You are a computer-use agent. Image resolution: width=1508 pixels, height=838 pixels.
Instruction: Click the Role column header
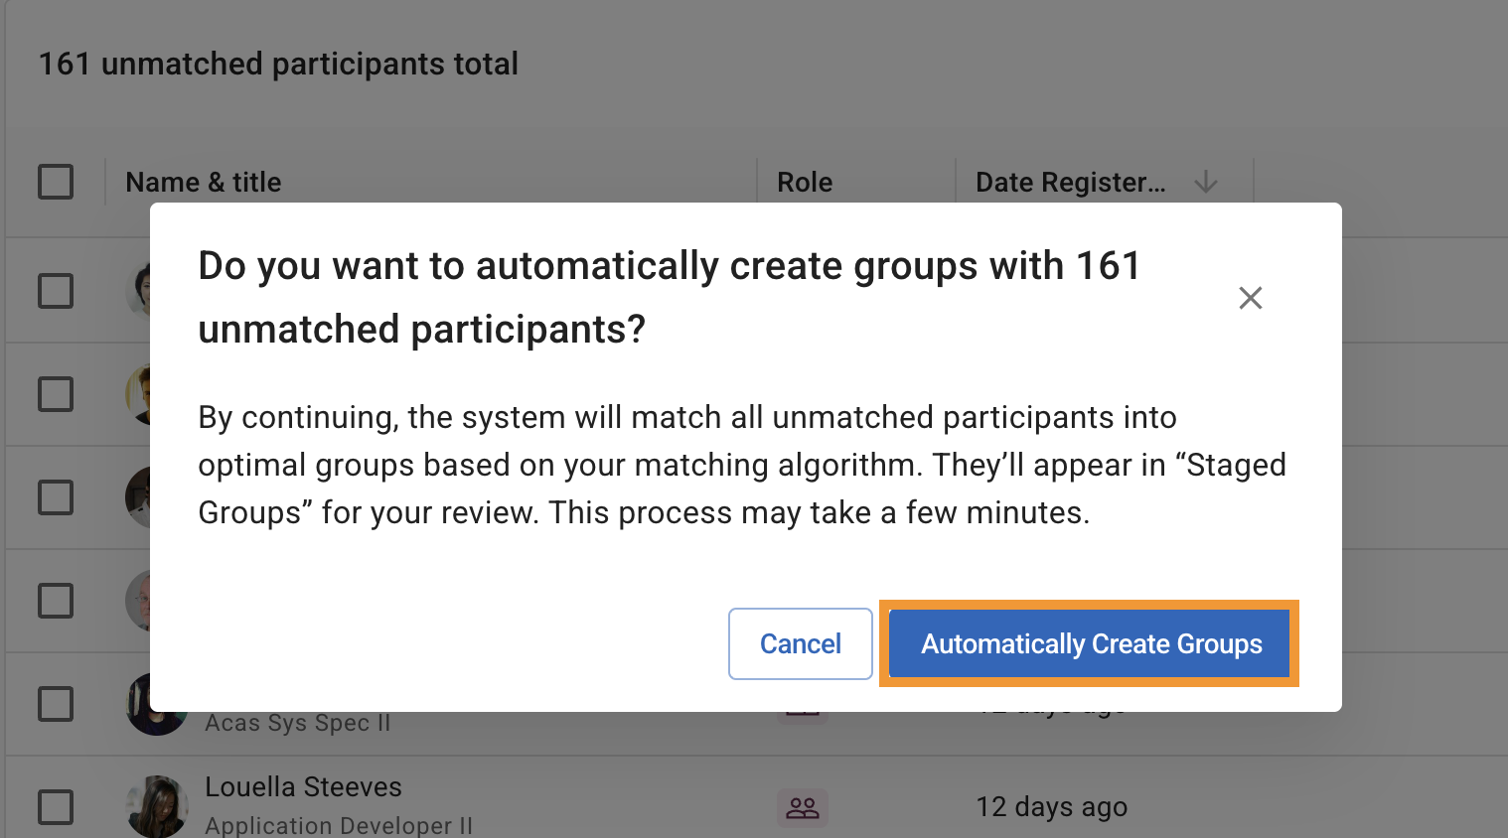click(x=804, y=182)
